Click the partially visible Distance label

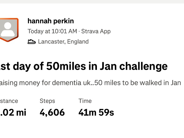click(x=9, y=101)
